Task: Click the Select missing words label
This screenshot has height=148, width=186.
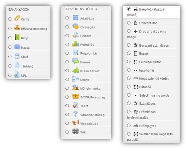Action: click(154, 95)
